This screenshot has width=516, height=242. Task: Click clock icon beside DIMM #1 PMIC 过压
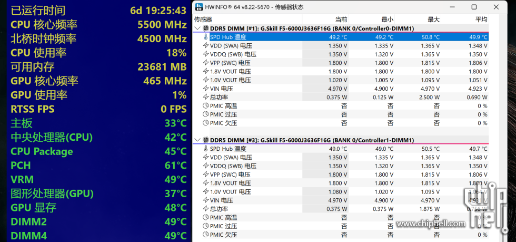(206, 114)
